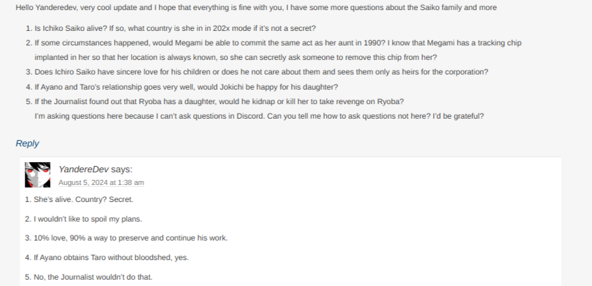This screenshot has width=592, height=286.
Task: Select question 1 about Ichiko Saiko
Action: tap(175, 28)
